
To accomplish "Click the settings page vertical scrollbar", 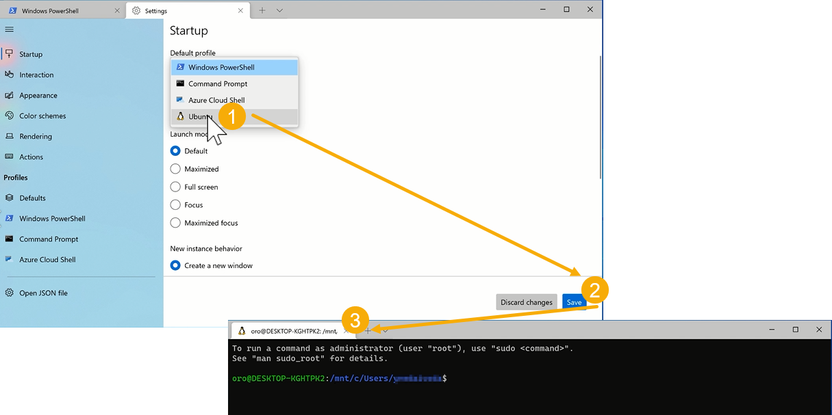I will [x=600, y=116].
